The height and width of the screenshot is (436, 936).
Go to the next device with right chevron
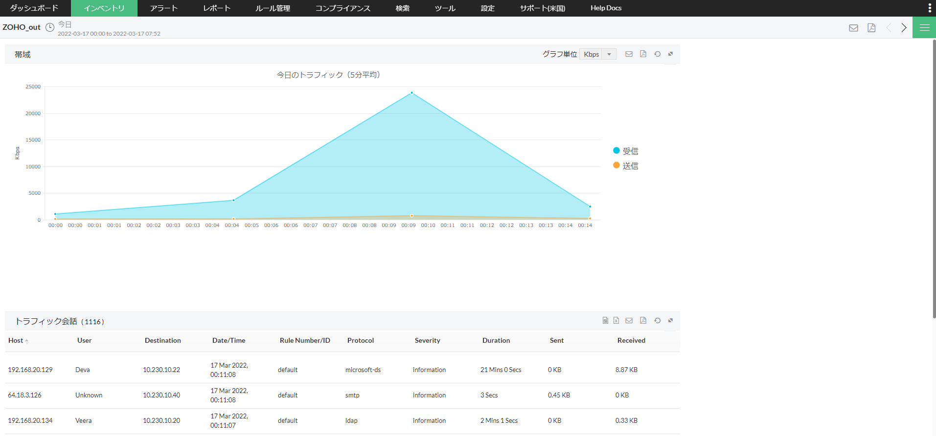pos(904,28)
